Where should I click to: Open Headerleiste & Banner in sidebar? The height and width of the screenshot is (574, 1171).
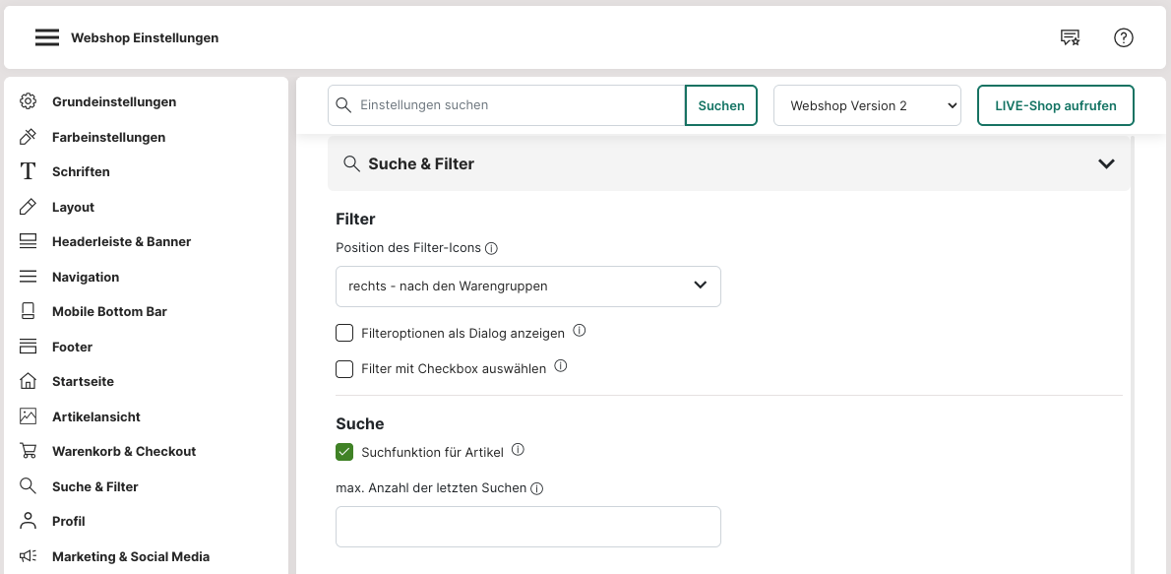(x=121, y=241)
